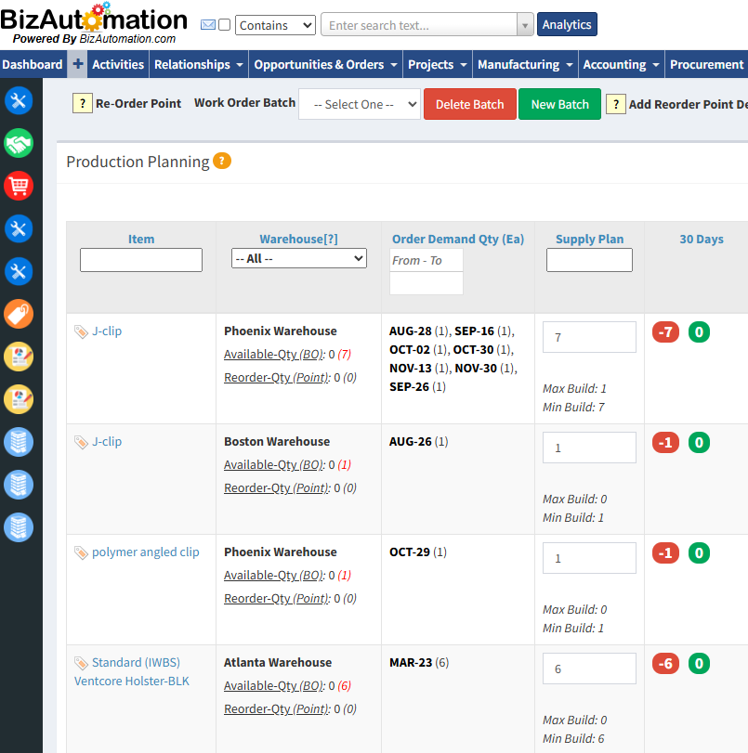
Task: Click Available-Qty (BO) link in Atlanta Warehouse row
Action: coord(274,686)
